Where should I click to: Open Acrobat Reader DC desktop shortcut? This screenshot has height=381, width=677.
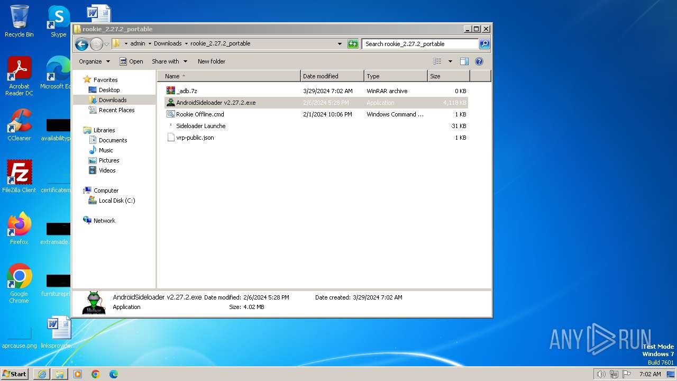(19, 76)
